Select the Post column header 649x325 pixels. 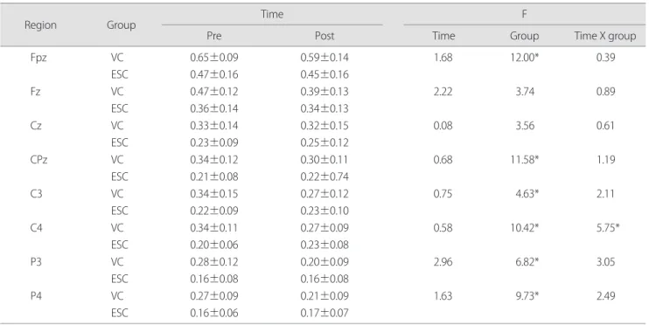324,36
